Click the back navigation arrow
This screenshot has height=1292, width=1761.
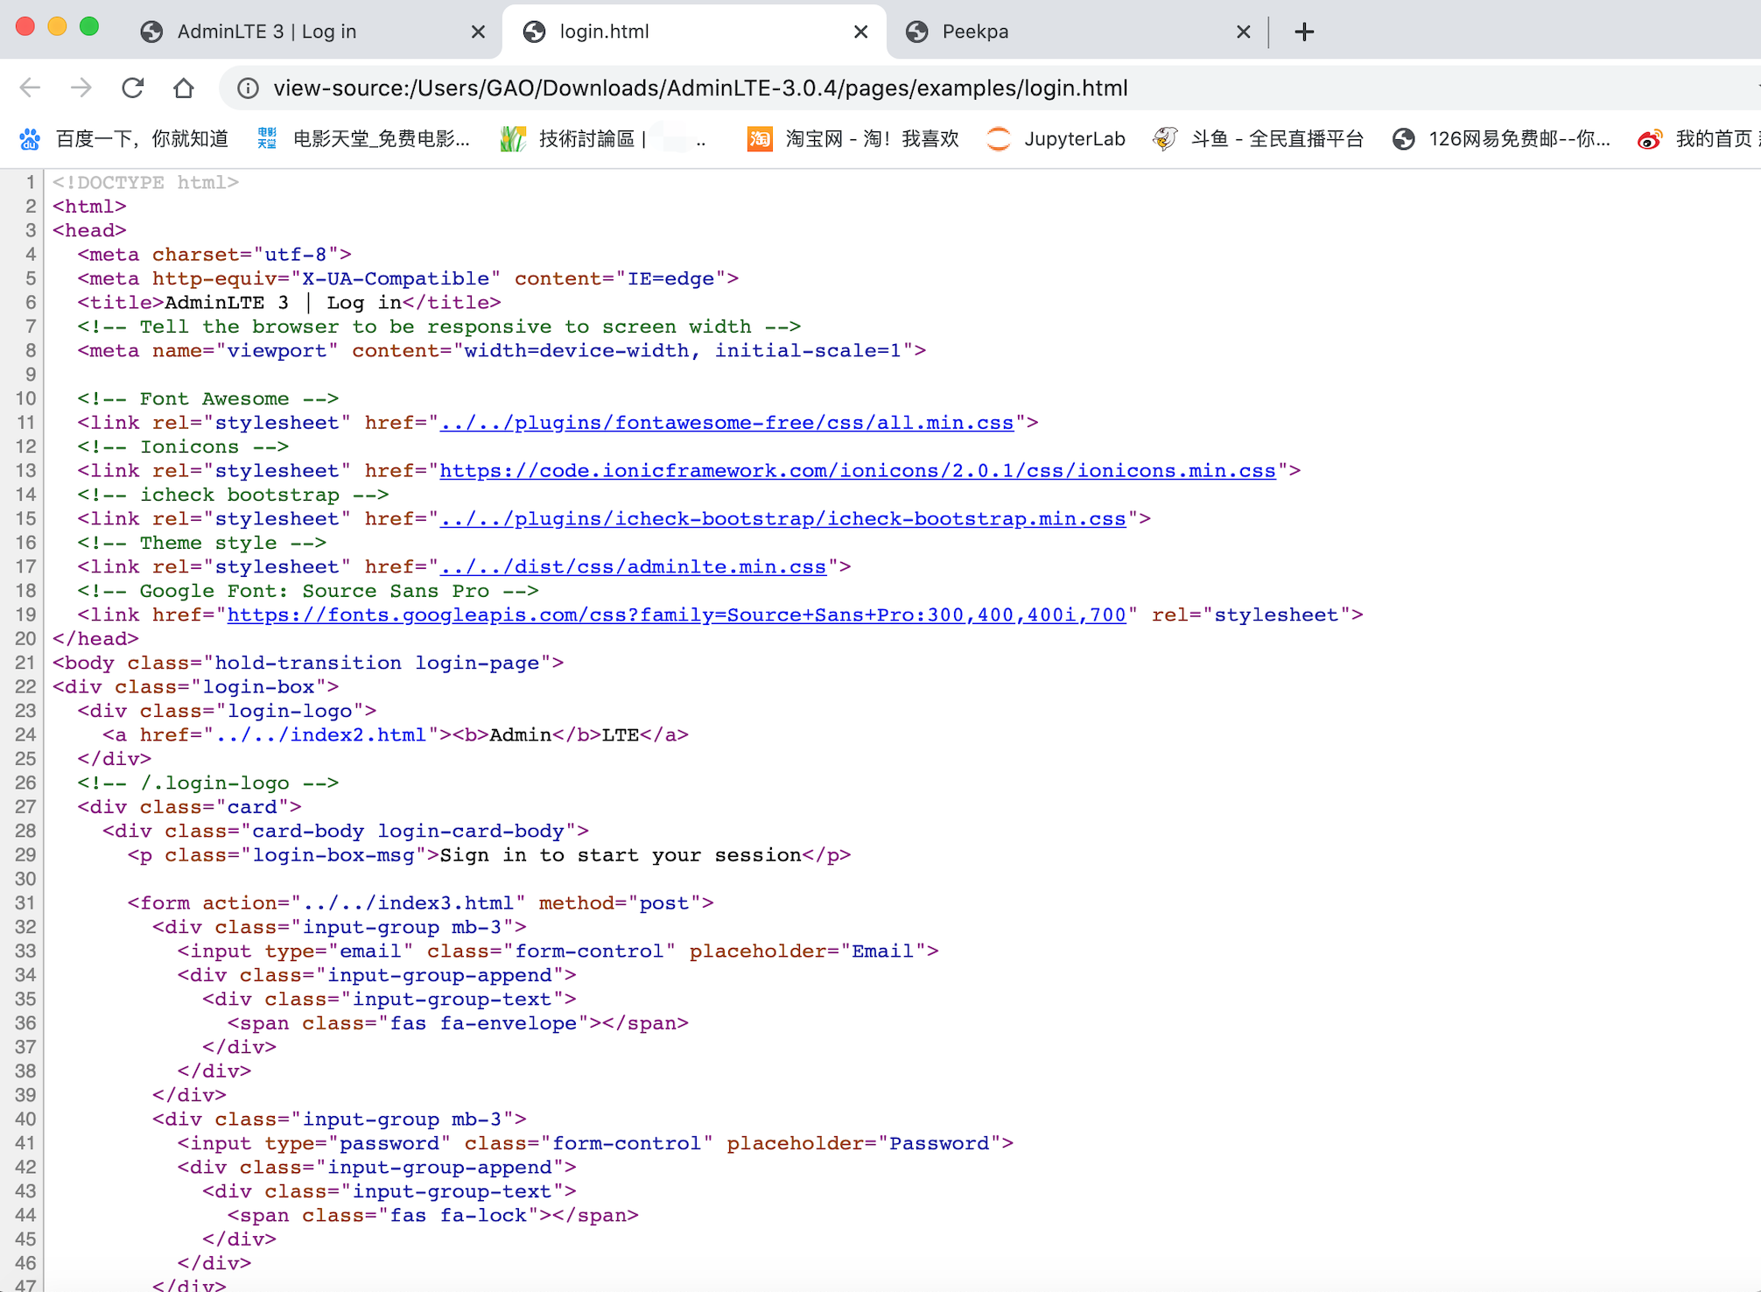click(29, 88)
